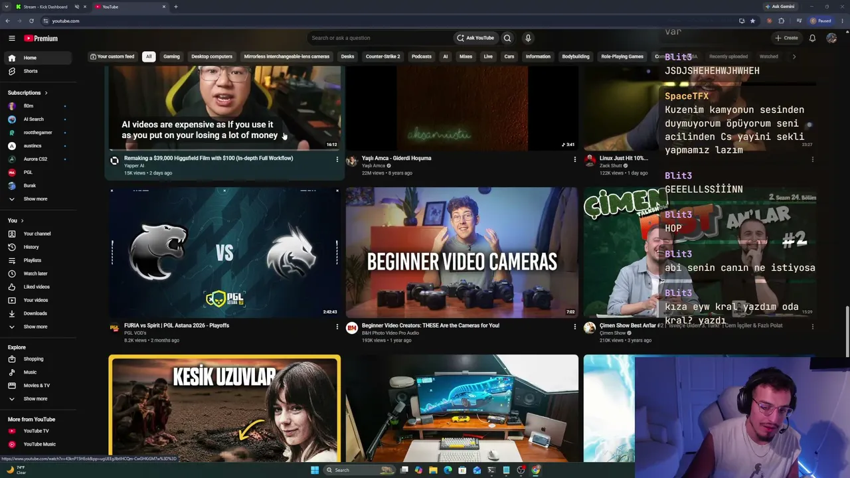The height and width of the screenshot is (478, 850).
Task: Open YouTube Music from sidebar
Action: [39, 444]
